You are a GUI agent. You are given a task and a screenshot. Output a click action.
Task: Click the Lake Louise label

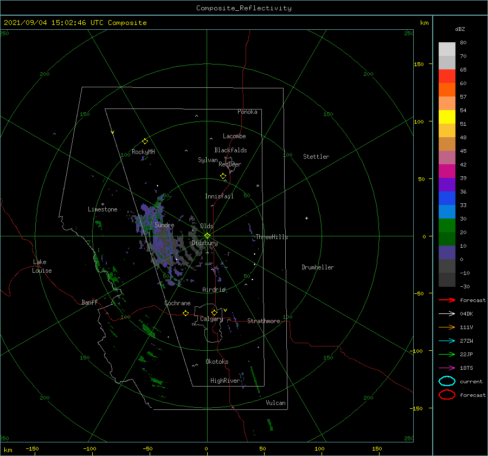pyautogui.click(x=42, y=266)
